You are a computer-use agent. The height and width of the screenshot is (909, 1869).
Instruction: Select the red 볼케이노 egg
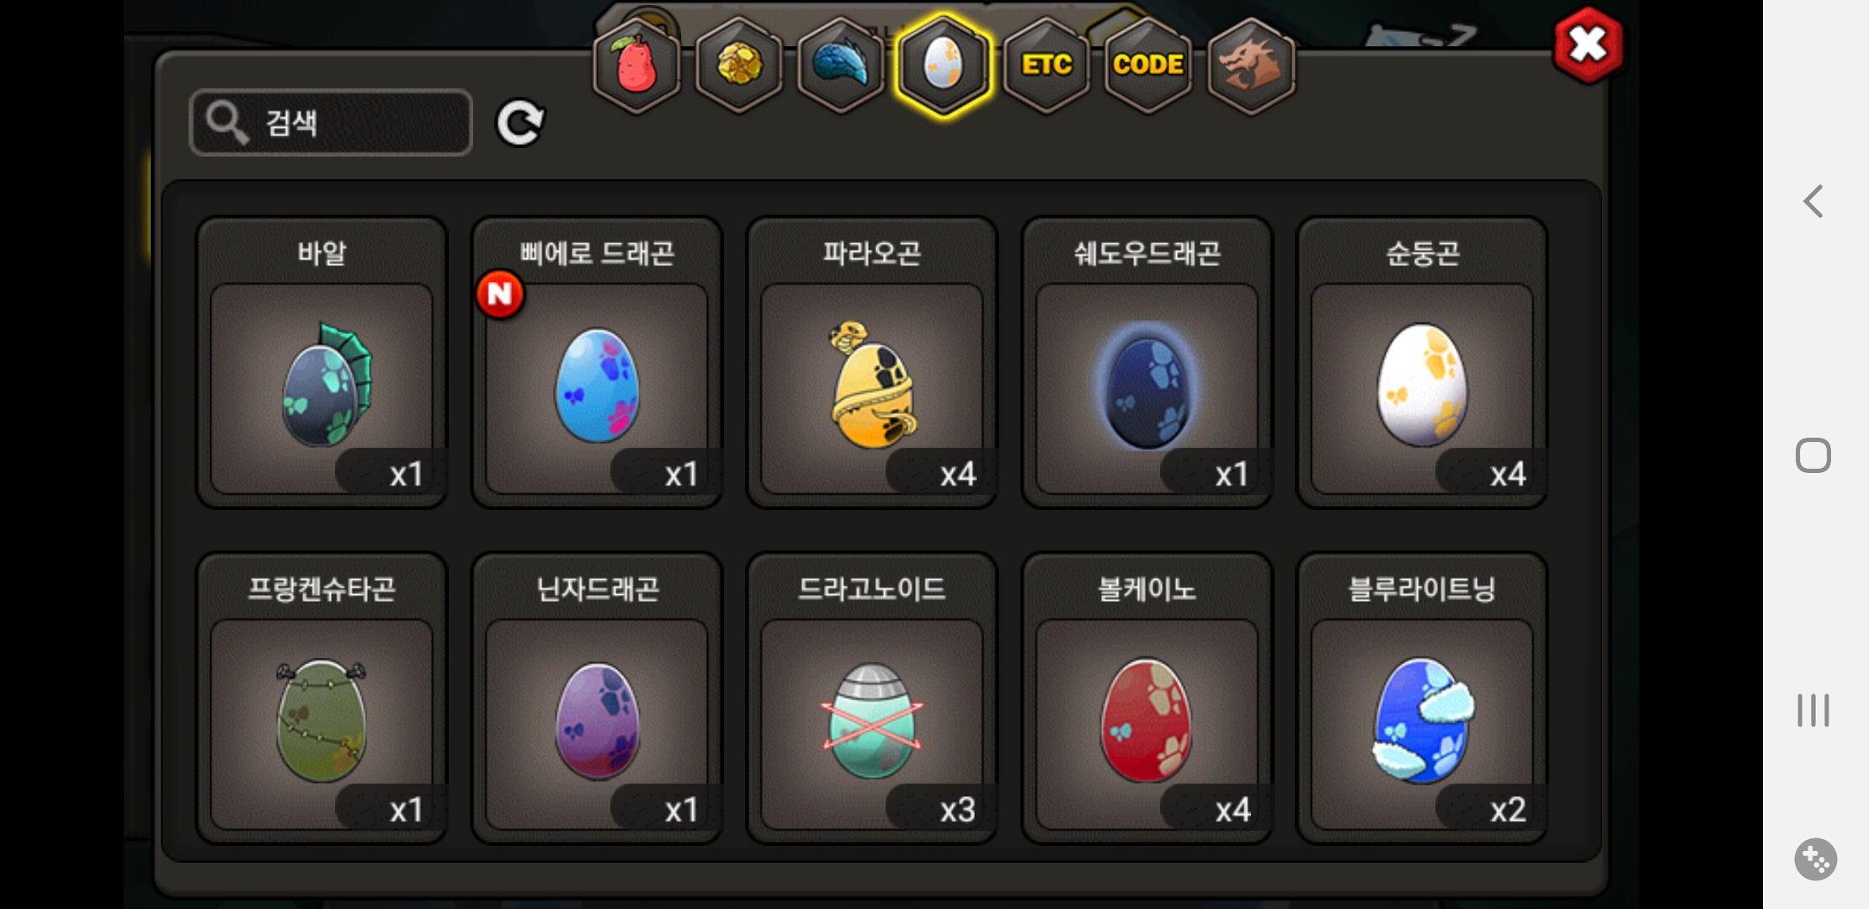pos(1147,699)
